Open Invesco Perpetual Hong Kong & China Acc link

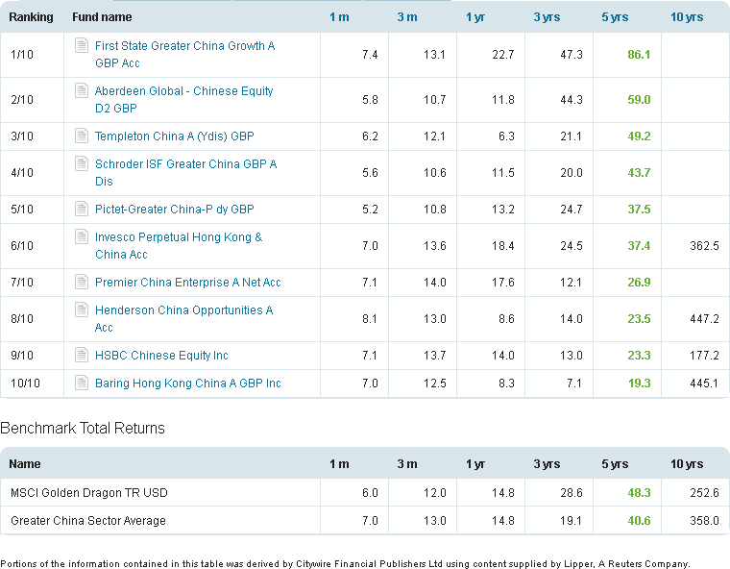(179, 246)
